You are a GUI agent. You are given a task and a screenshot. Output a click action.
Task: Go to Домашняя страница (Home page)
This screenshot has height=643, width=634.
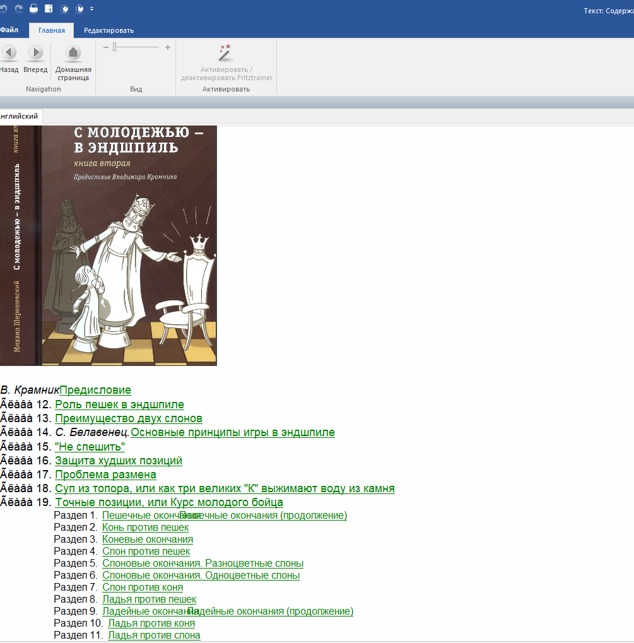[73, 53]
